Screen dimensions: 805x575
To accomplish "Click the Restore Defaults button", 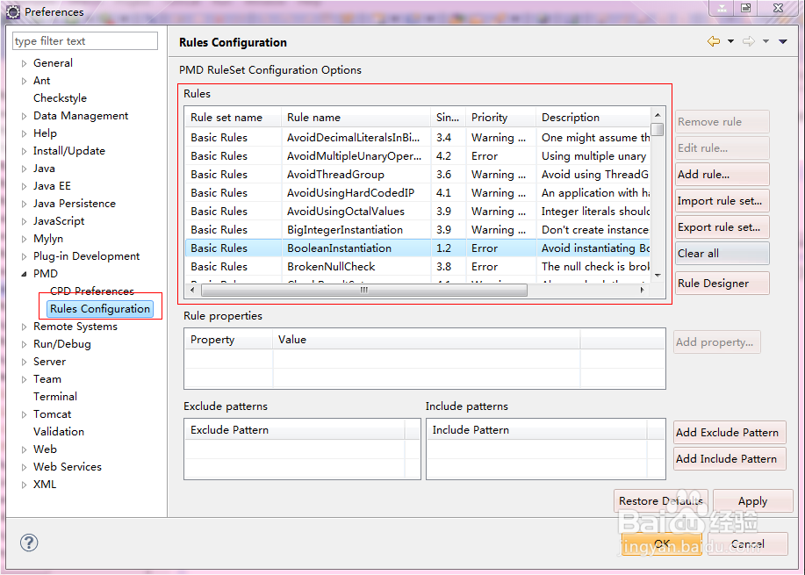I will (661, 500).
